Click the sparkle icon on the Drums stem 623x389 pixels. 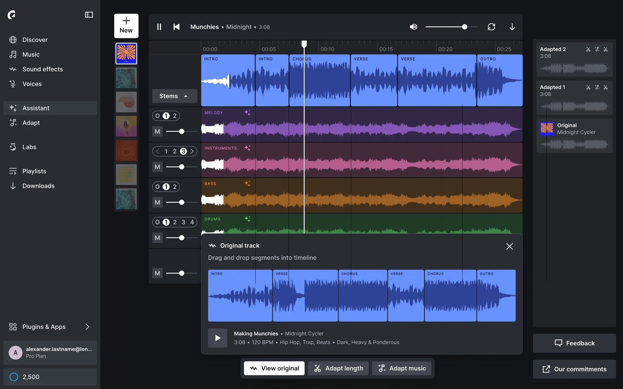248,219
